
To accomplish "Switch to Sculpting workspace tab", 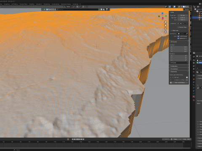I will [x=7, y=4].
